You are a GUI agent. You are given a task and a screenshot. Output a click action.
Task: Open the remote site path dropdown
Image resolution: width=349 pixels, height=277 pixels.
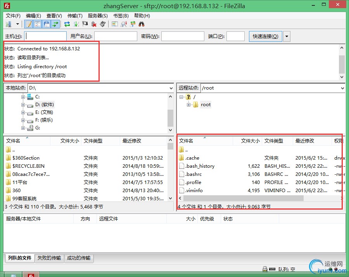342,88
